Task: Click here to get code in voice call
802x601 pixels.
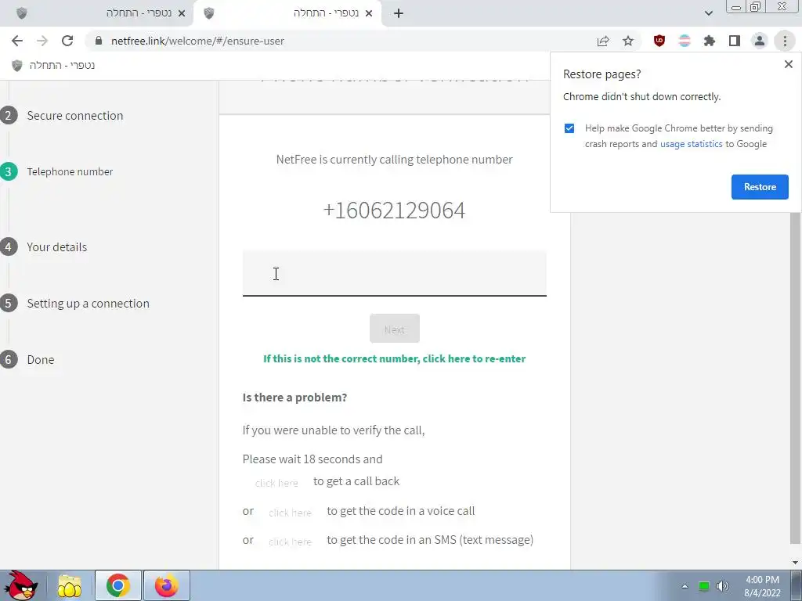Action: point(290,513)
